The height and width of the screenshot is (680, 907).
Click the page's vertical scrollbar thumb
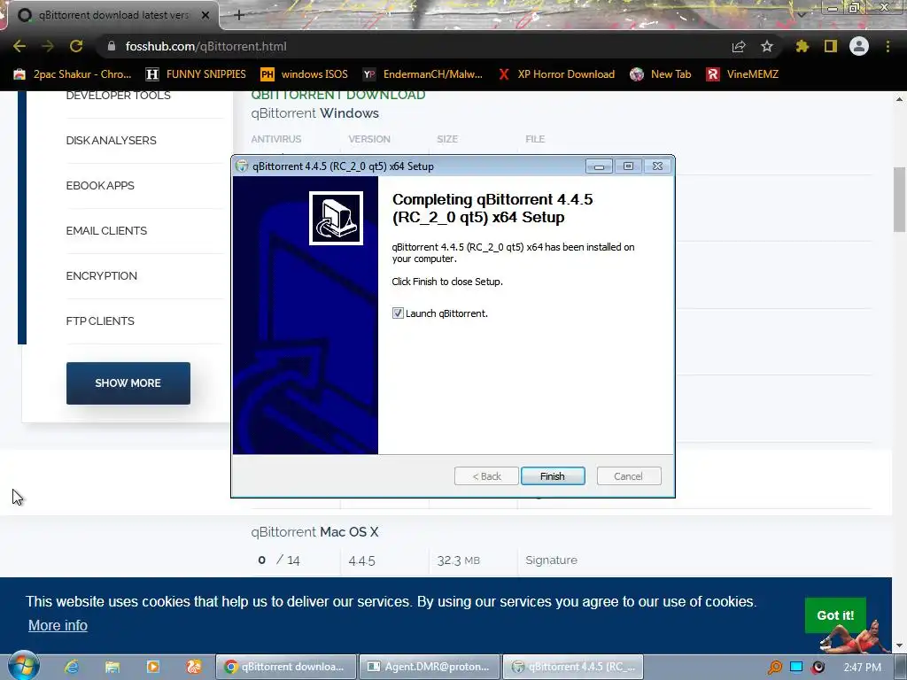pyautogui.click(x=900, y=199)
